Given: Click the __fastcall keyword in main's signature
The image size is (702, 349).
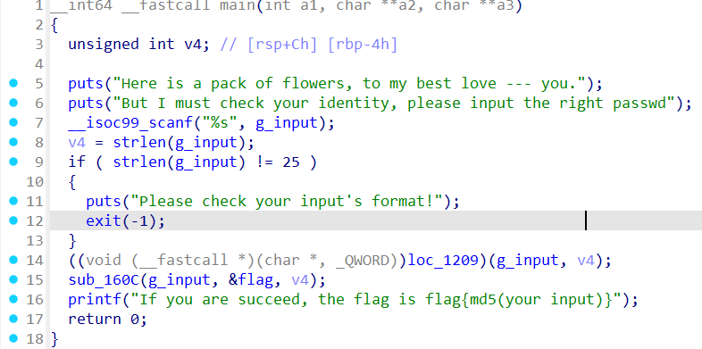Looking at the screenshot, I should click(165, 5).
